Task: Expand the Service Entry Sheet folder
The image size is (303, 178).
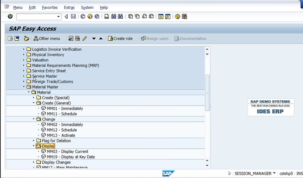Action: [23, 71]
